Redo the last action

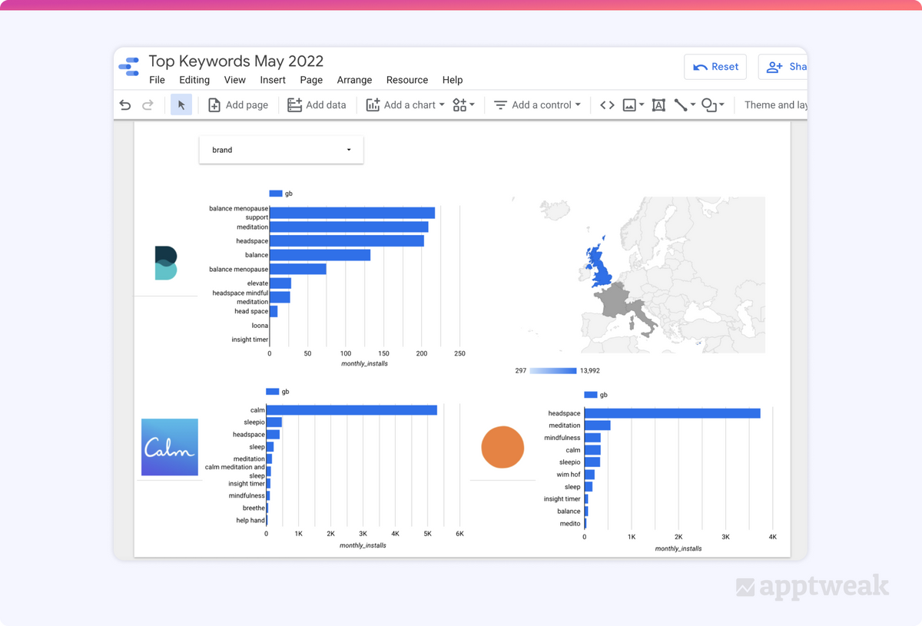148,105
